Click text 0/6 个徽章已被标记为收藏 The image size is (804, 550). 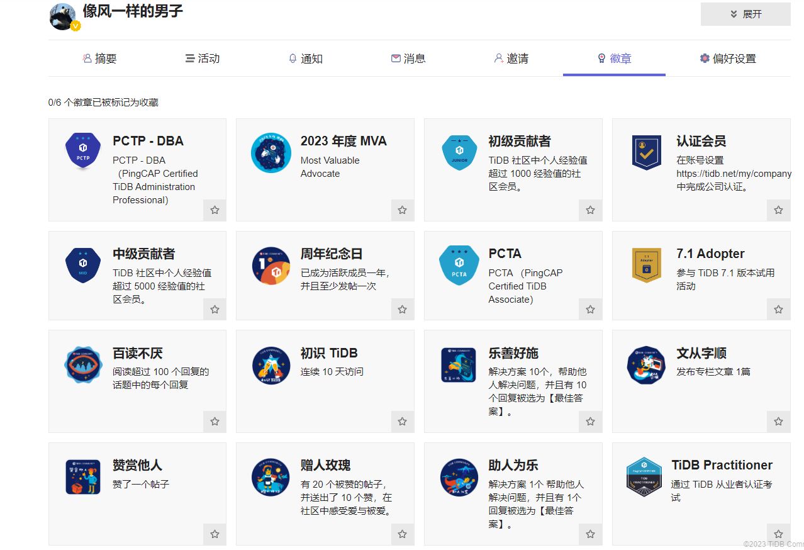click(103, 103)
